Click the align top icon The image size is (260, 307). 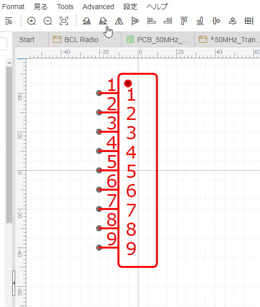(184, 21)
